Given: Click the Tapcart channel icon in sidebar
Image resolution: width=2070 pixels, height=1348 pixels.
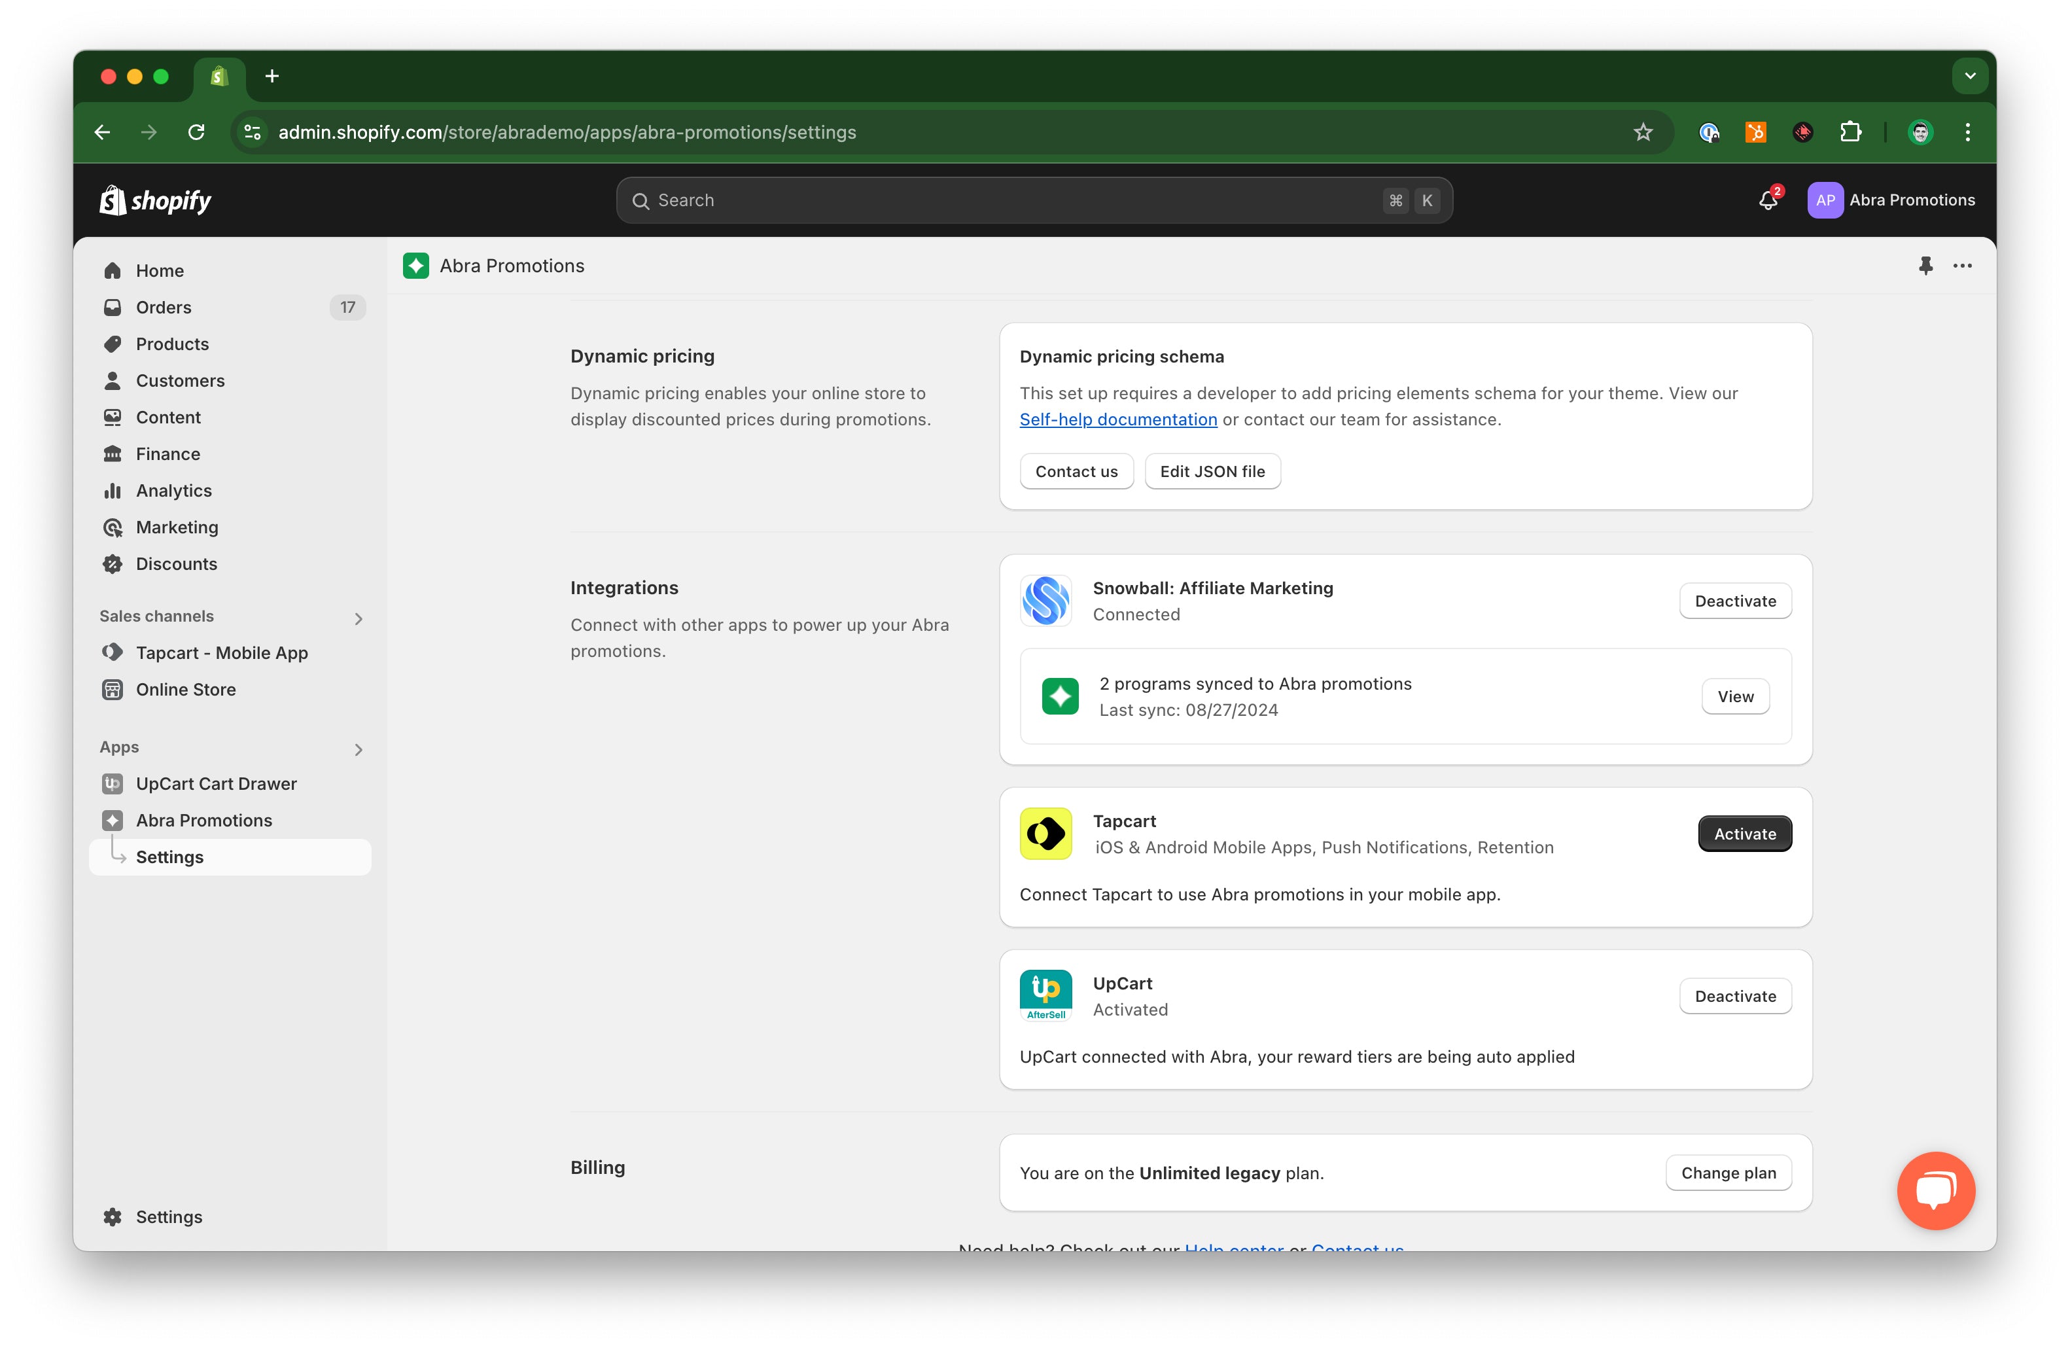Looking at the screenshot, I should [x=112, y=652].
